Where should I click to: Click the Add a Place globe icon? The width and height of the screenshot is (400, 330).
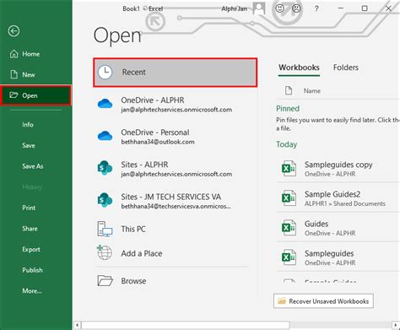click(105, 252)
